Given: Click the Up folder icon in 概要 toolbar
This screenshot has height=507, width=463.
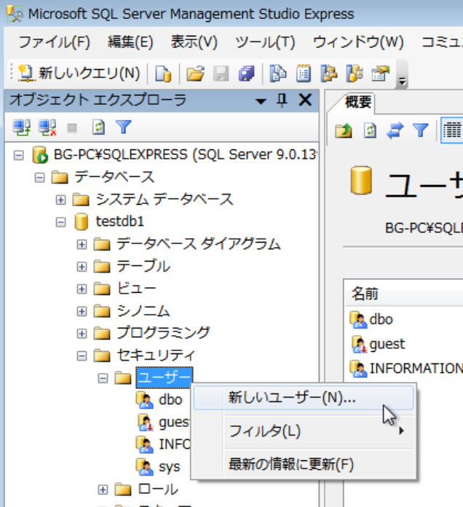Looking at the screenshot, I should [x=344, y=130].
